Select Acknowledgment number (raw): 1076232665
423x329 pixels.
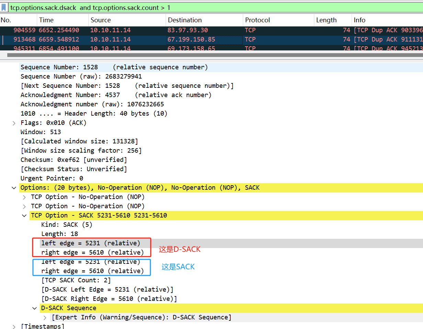tap(92, 104)
